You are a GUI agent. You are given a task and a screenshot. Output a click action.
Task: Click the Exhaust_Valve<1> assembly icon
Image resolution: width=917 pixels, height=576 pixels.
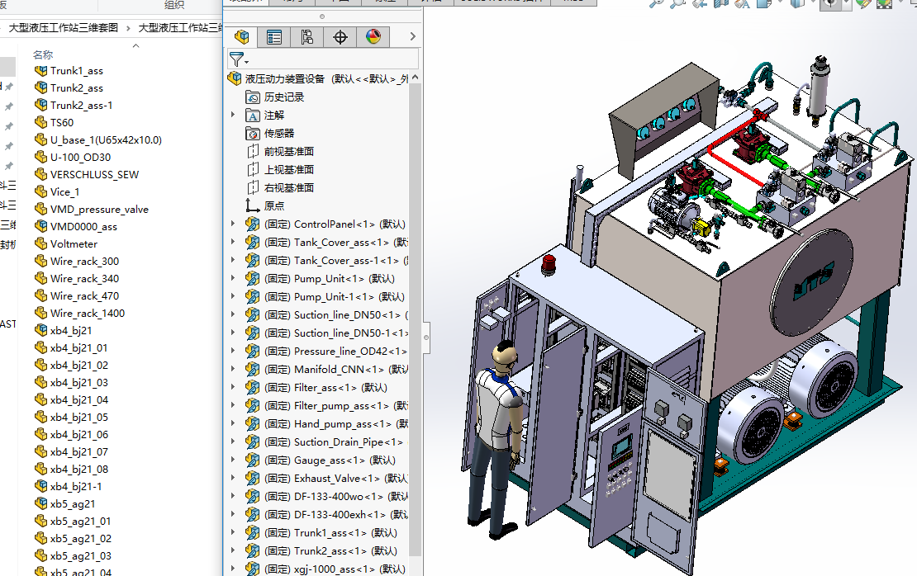coord(253,478)
